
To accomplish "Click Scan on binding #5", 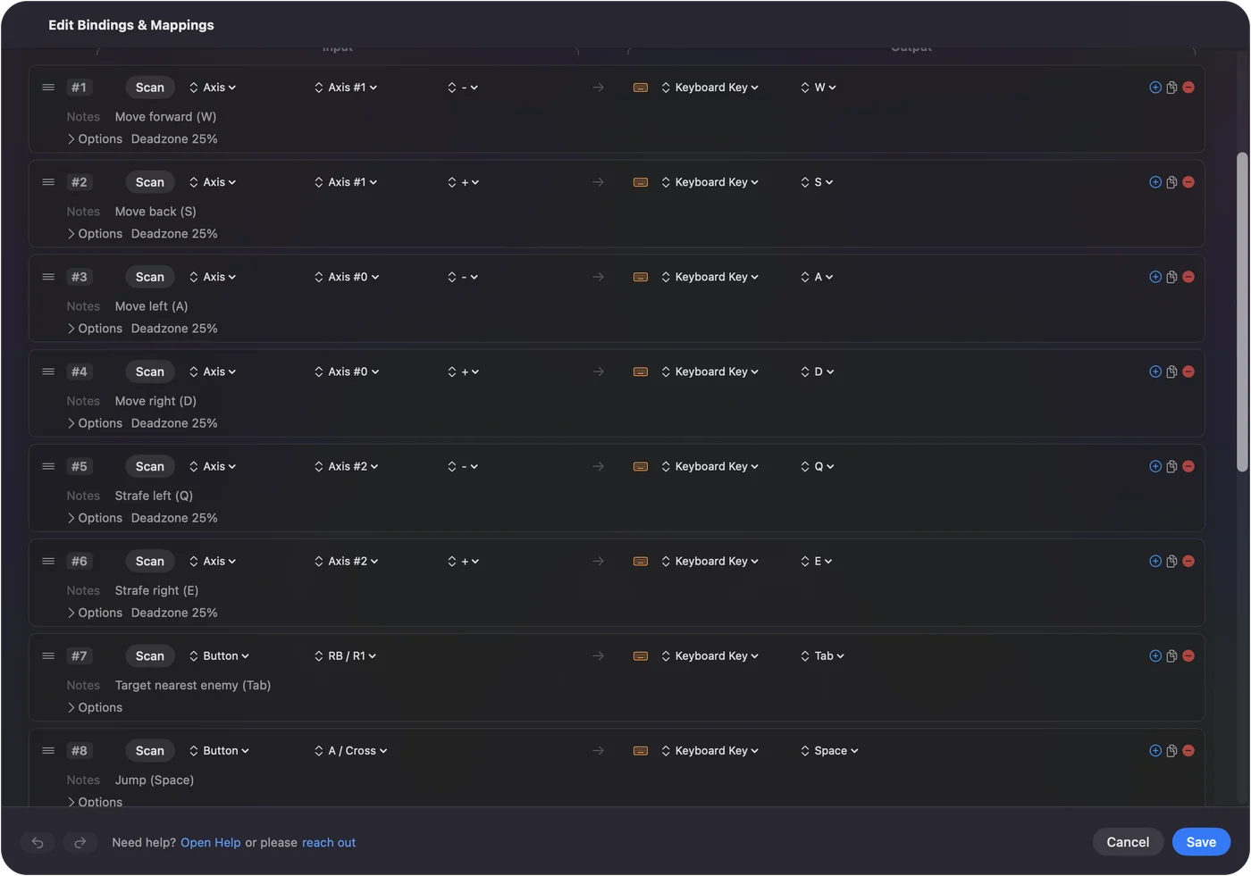I will pos(150,466).
